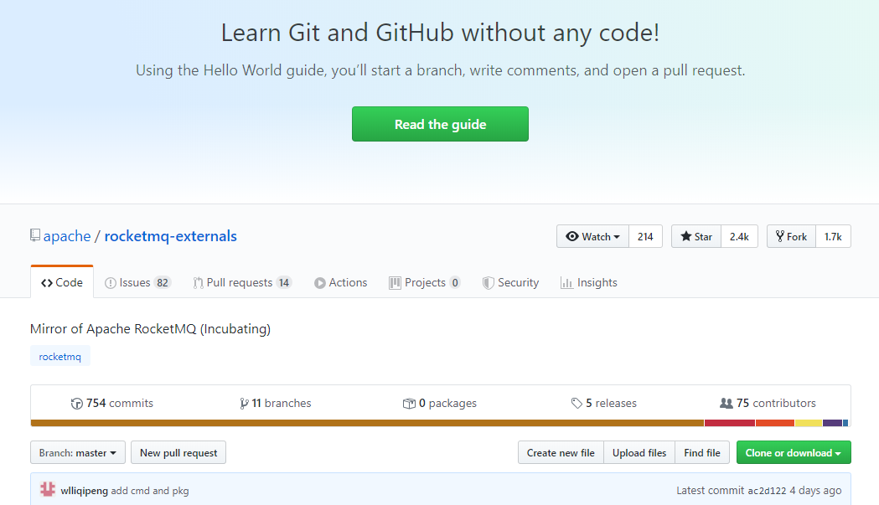The height and width of the screenshot is (505, 879).
Task: View the 214 watchers count
Action: coord(645,236)
